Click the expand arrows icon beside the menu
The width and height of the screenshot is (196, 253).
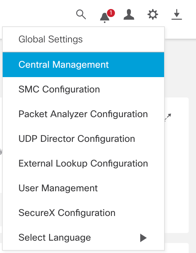point(168,117)
